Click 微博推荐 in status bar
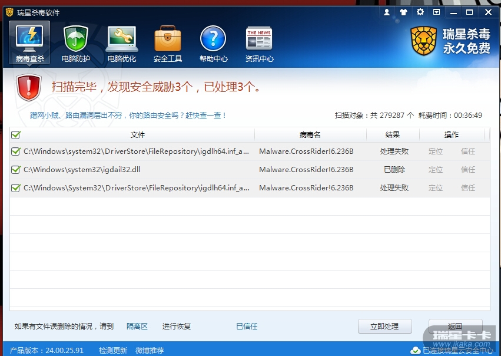 (150, 351)
